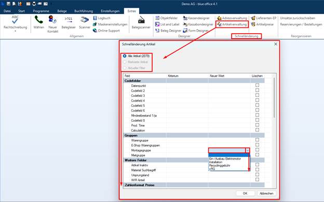Switch to the Belege tab
Viewport: 324px width, 202px height.
click(62, 11)
